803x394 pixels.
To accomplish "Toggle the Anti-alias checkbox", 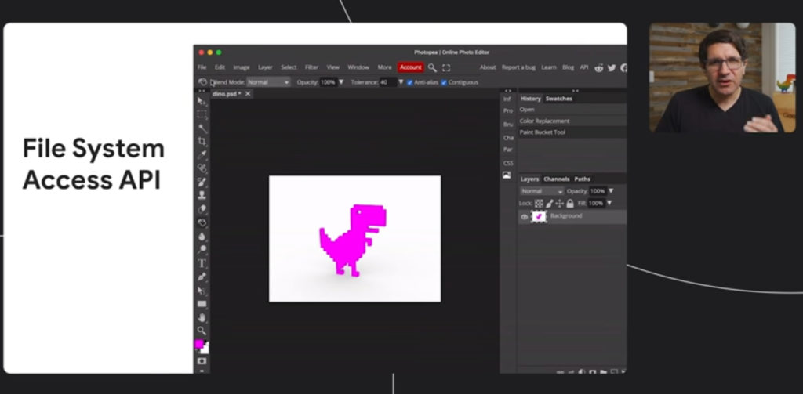I will tap(409, 82).
